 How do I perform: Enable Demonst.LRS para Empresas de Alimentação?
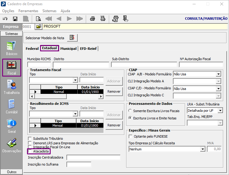pos(30,143)
